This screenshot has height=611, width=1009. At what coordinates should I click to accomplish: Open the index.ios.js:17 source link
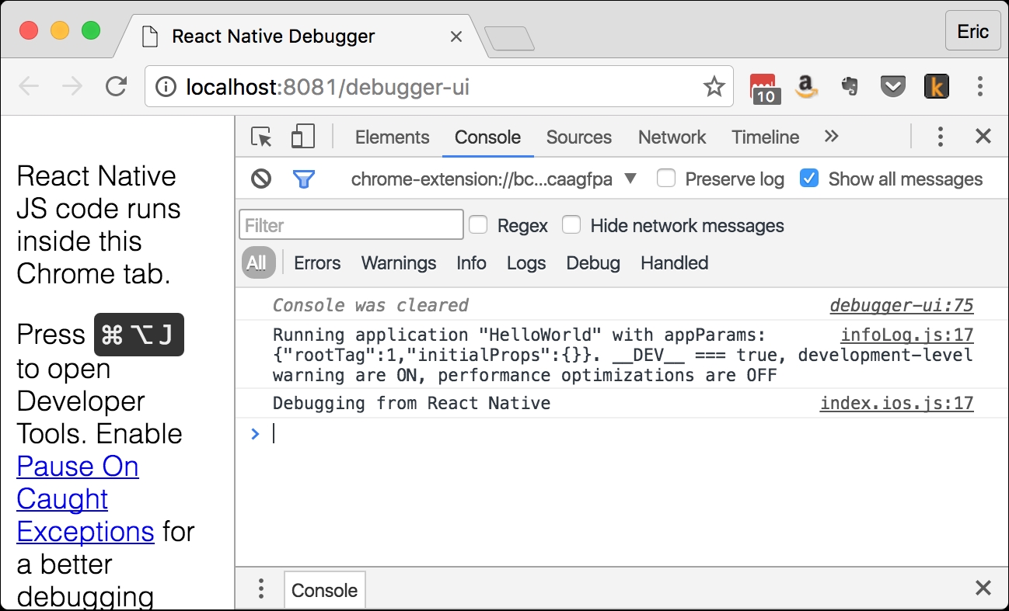point(897,404)
